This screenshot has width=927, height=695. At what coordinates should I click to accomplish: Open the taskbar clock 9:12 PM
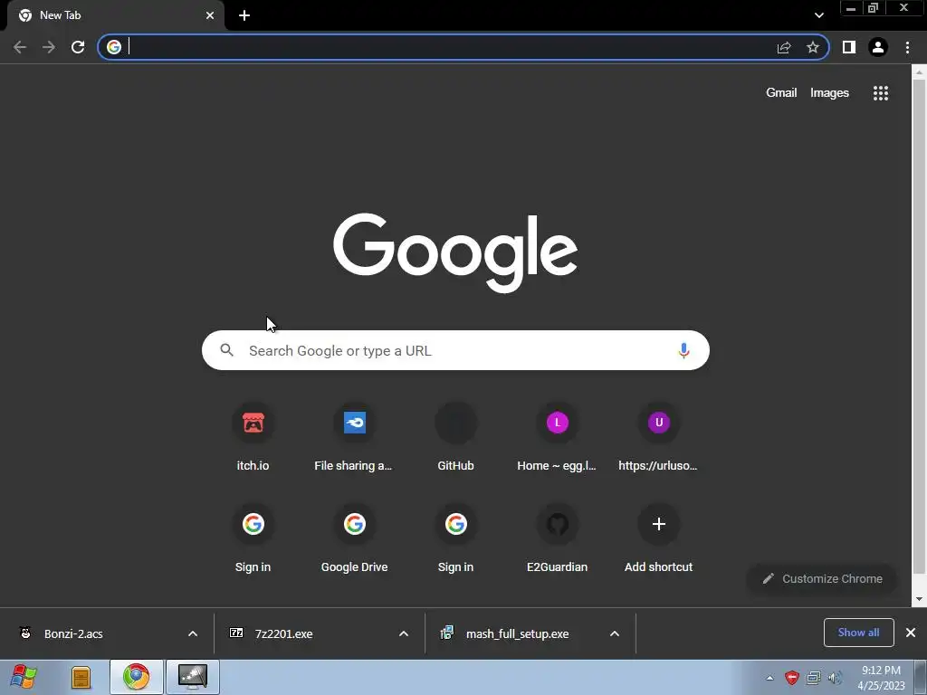tap(881, 677)
